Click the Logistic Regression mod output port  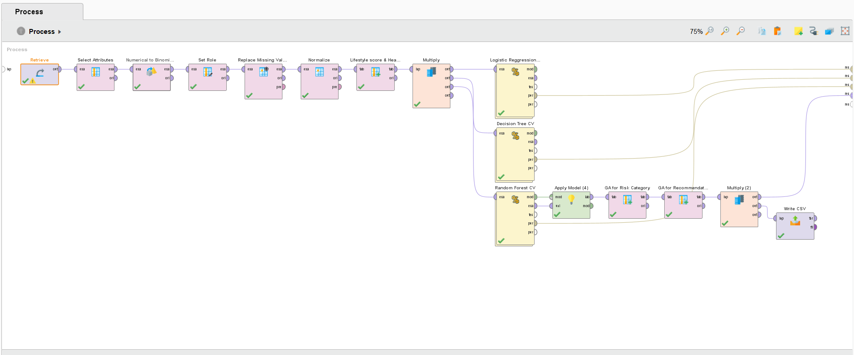(x=535, y=69)
